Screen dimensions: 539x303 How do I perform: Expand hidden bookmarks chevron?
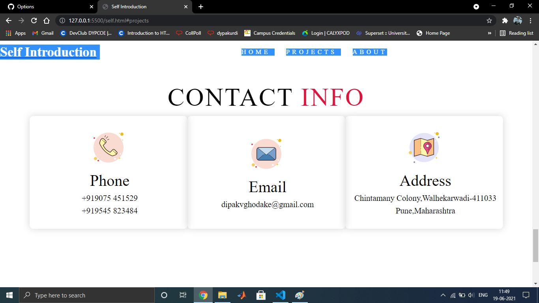click(x=490, y=33)
